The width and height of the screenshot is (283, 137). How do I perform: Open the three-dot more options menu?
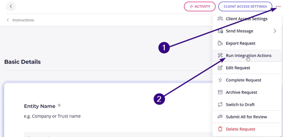pos(278,7)
